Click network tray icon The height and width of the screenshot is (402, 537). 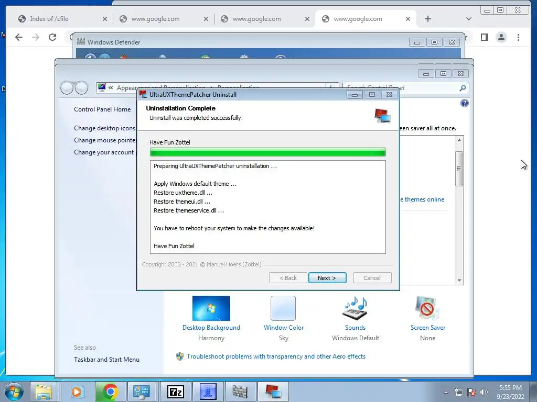click(x=458, y=392)
